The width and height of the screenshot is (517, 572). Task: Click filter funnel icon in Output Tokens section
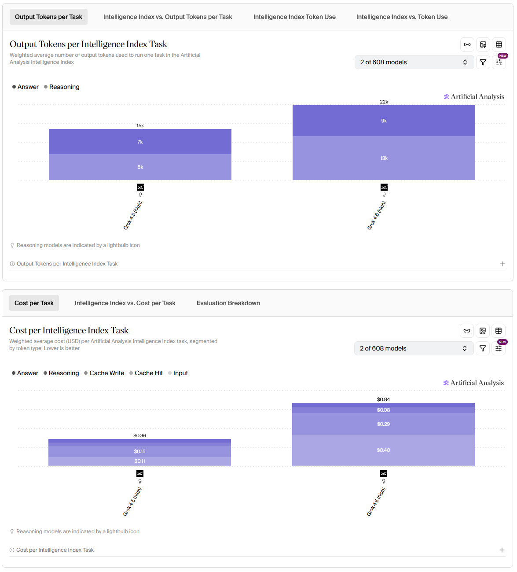[483, 62]
